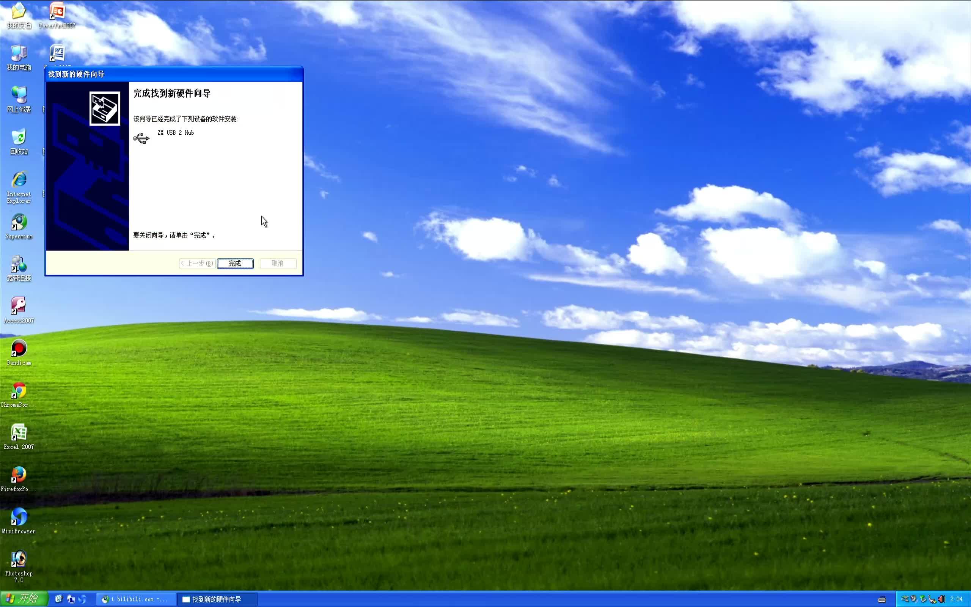Viewport: 971px width, 607px height.
Task: Open Internet Explorer desktop icon
Action: pos(19,180)
